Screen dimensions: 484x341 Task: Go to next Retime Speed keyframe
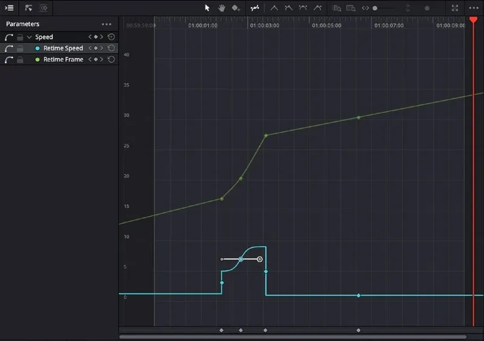tap(102, 48)
